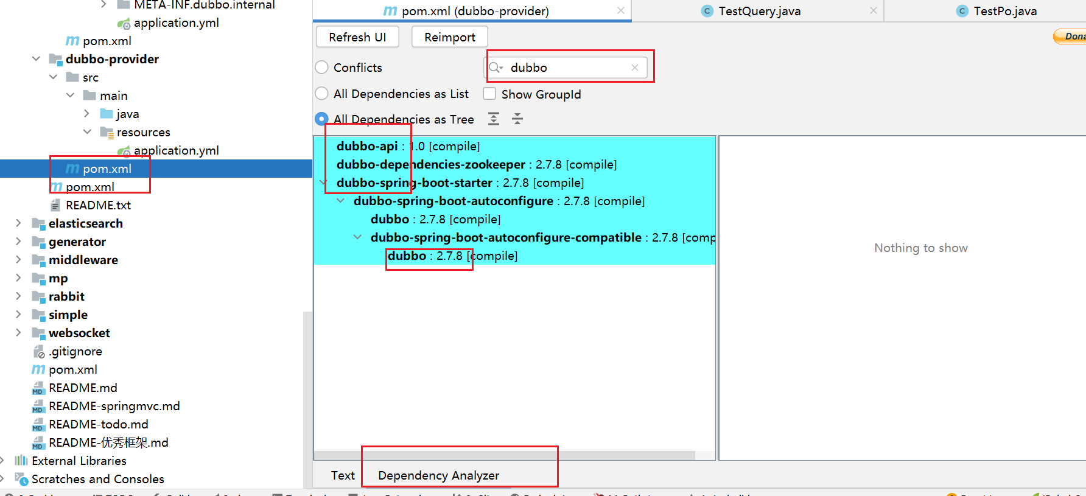Select the Conflicts radio button

coord(321,68)
